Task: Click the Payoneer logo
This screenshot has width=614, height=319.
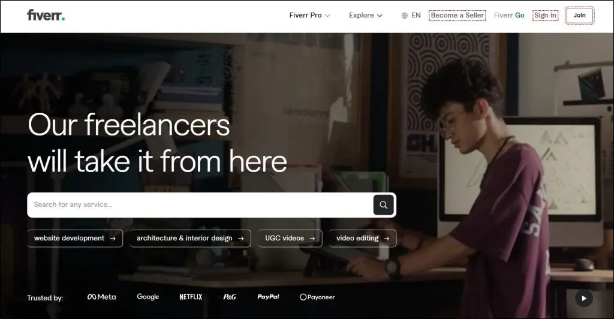Action: coord(317,297)
